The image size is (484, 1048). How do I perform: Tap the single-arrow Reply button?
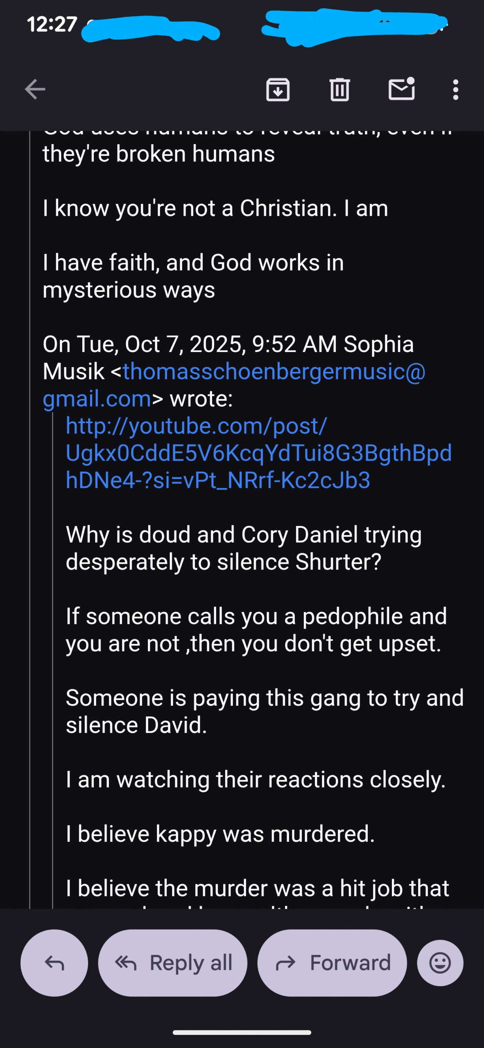coord(54,963)
